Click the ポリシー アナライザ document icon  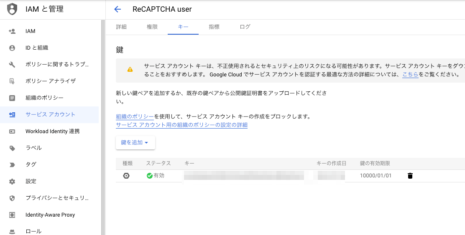click(x=12, y=81)
